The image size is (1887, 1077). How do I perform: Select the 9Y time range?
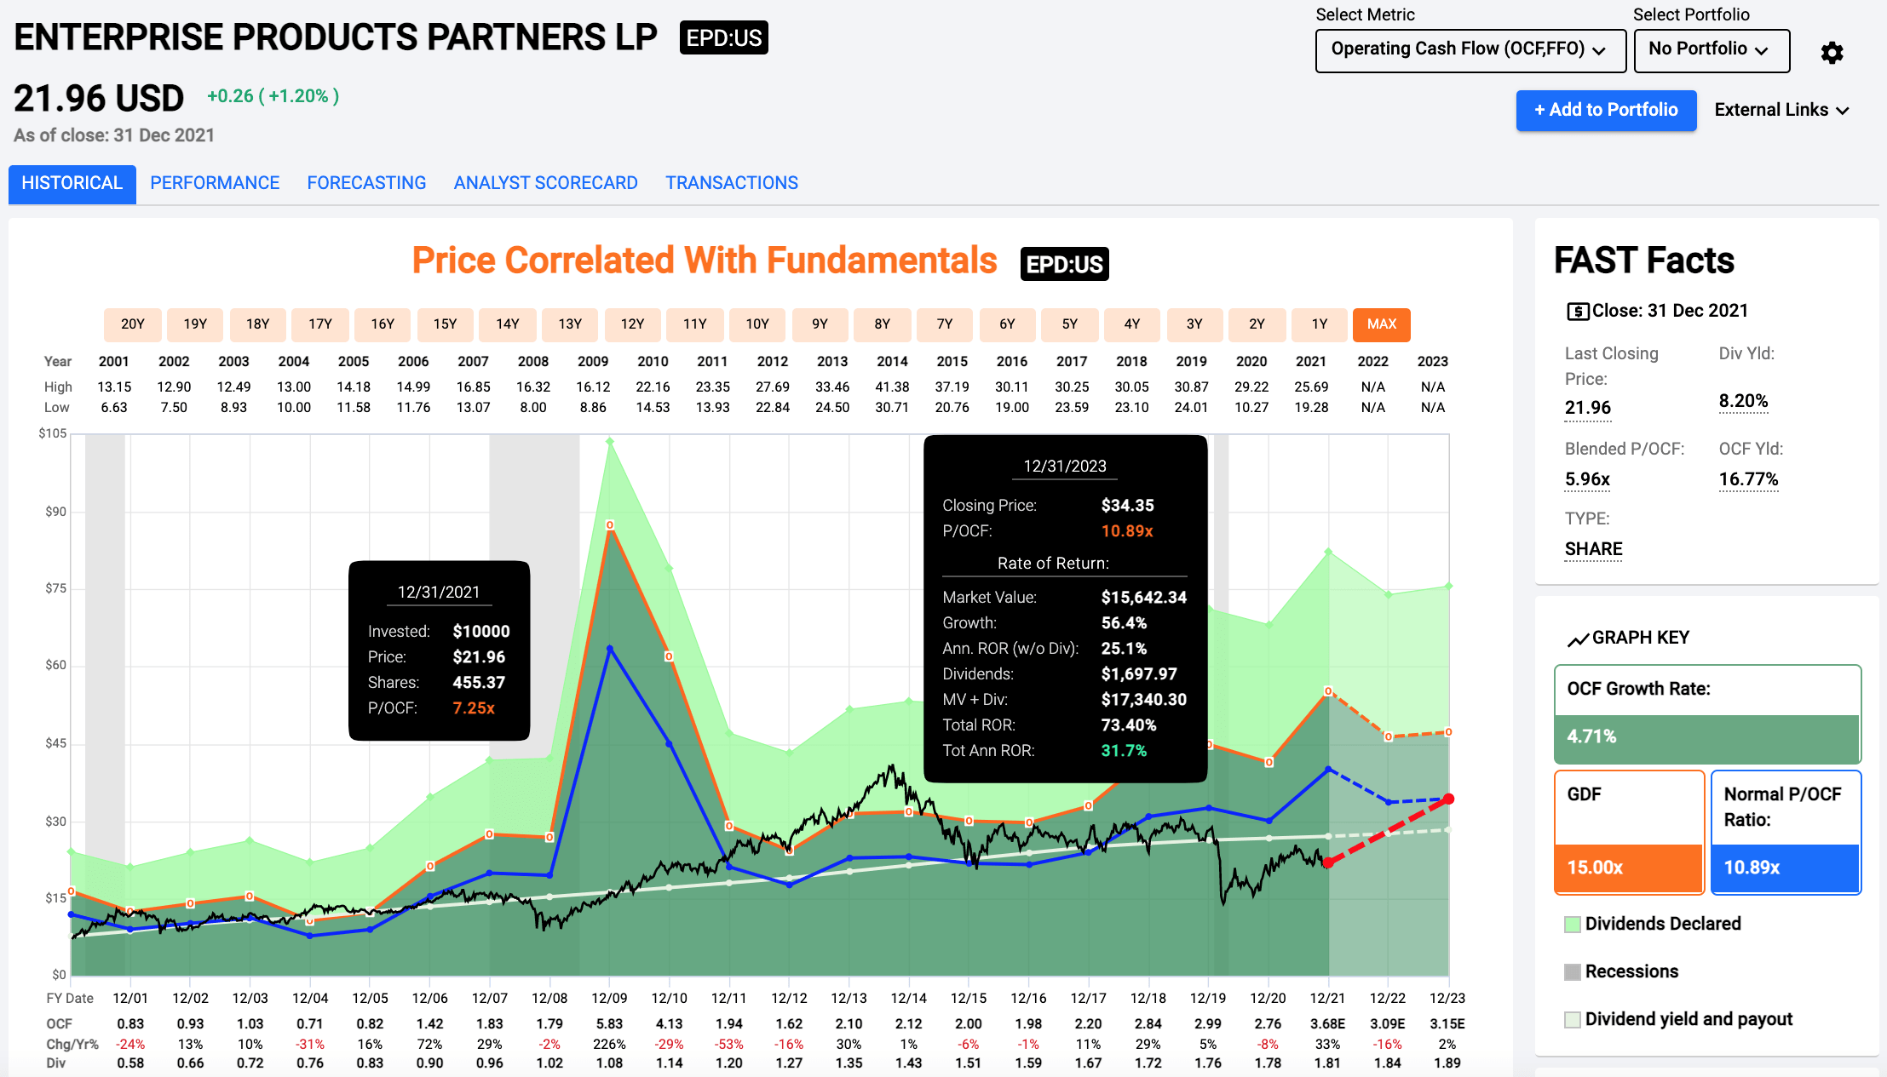[820, 324]
